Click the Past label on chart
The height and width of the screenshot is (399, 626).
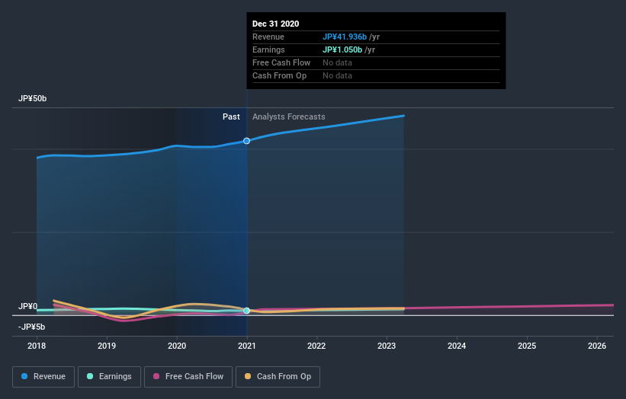(x=231, y=117)
